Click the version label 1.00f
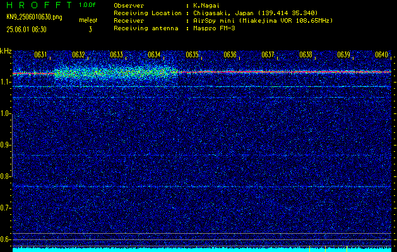This screenshot has width=397, height=252. (87, 5)
